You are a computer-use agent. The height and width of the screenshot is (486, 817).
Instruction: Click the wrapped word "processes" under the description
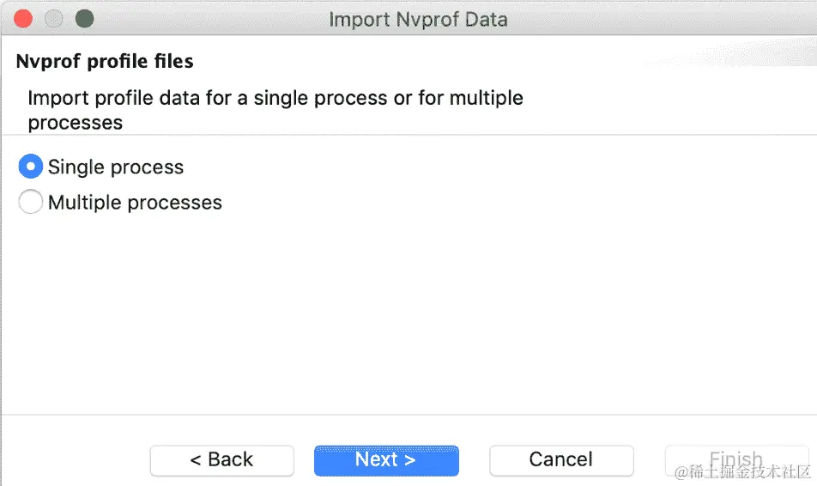coord(76,123)
